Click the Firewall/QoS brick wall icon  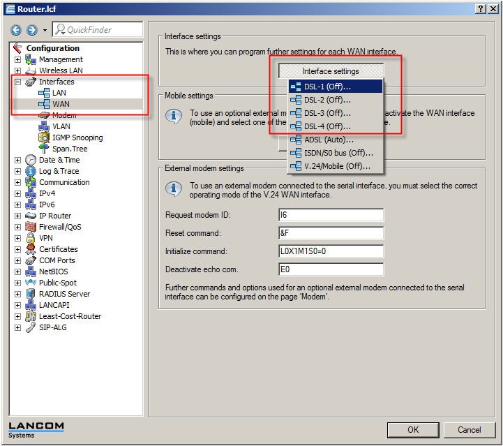coord(31,227)
